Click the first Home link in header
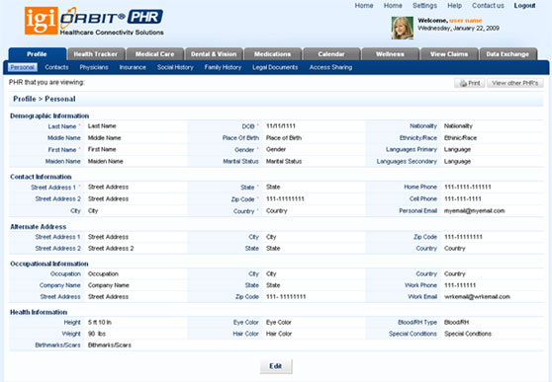 364,6
